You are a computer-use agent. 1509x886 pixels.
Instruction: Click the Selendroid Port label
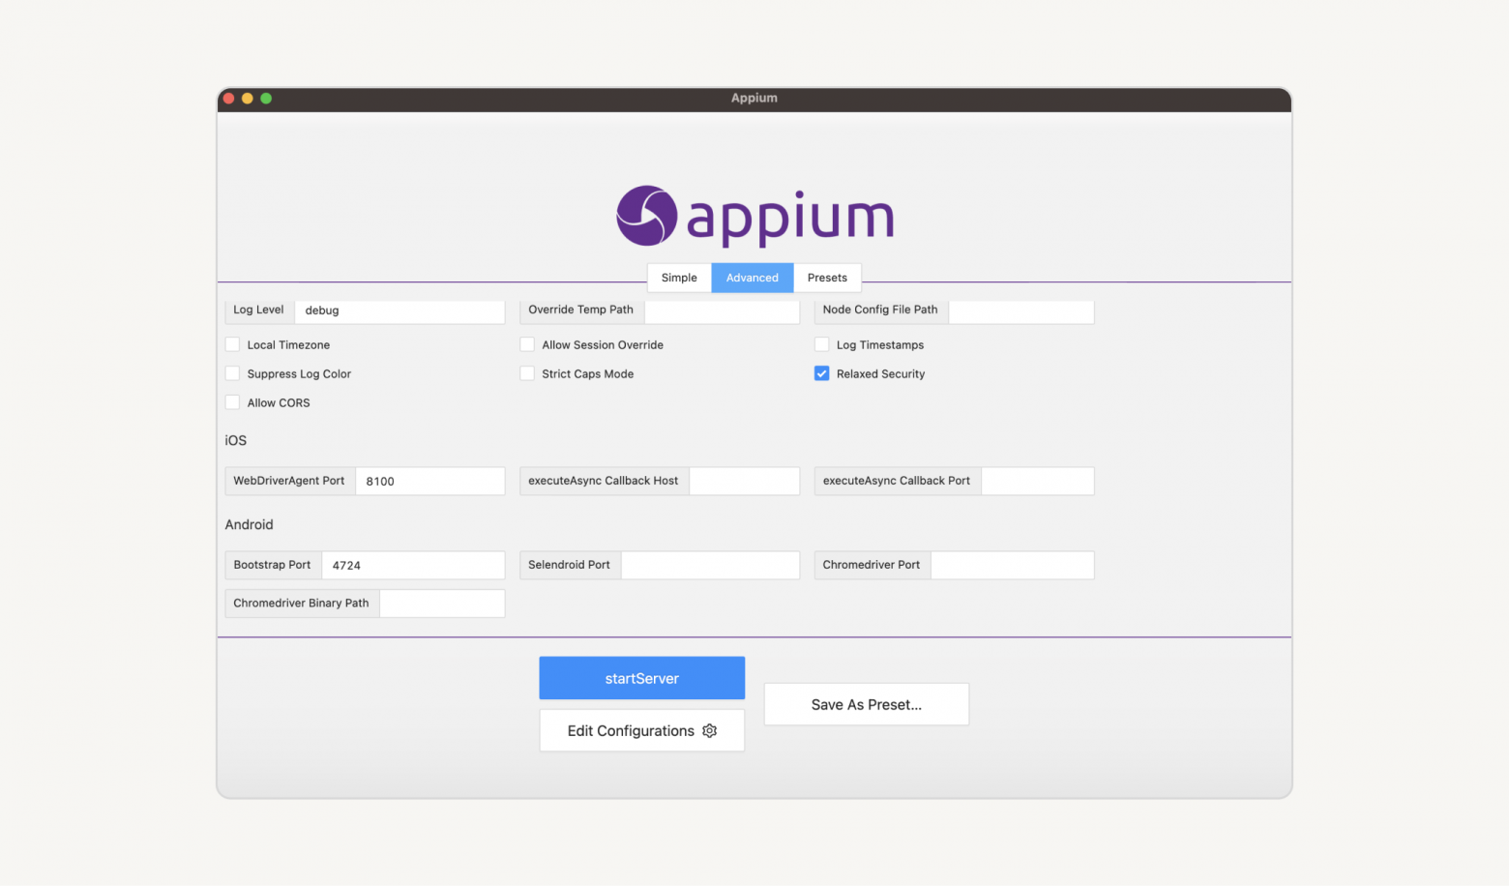tap(569, 565)
